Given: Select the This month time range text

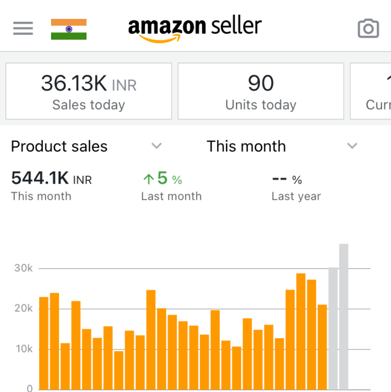Looking at the screenshot, I should tap(246, 146).
